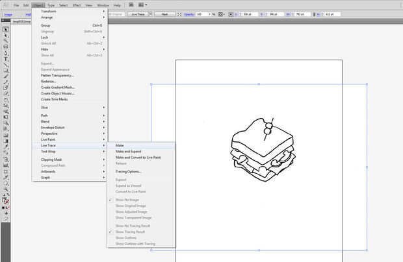
Task: Click the Live Trace control bar button
Action: tap(138, 13)
